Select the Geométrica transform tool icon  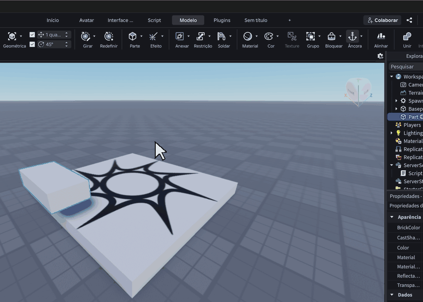12,36
